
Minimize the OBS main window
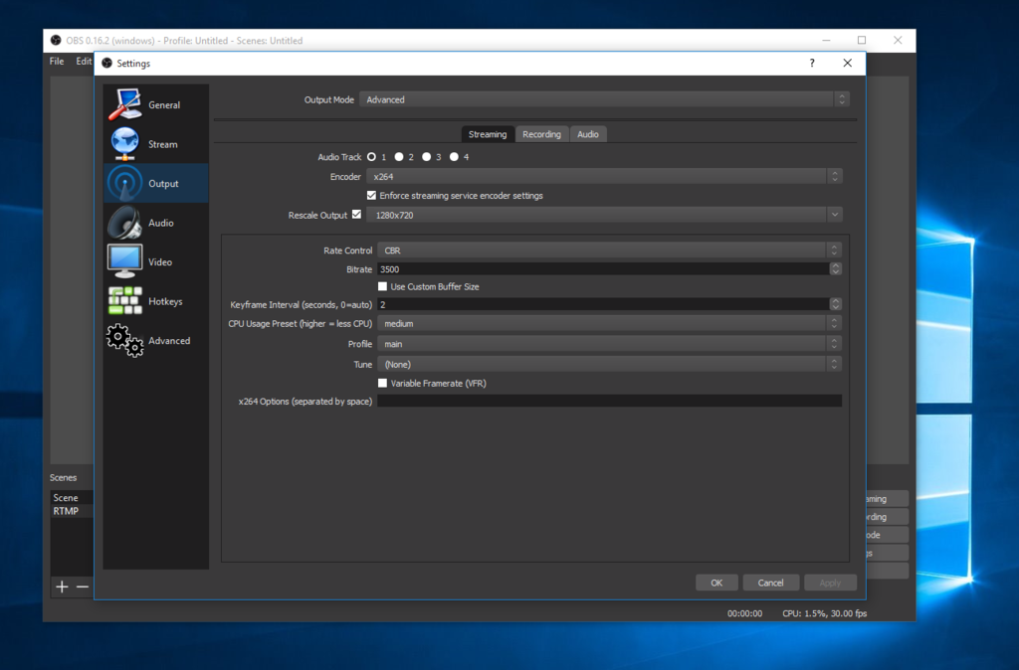tap(826, 40)
